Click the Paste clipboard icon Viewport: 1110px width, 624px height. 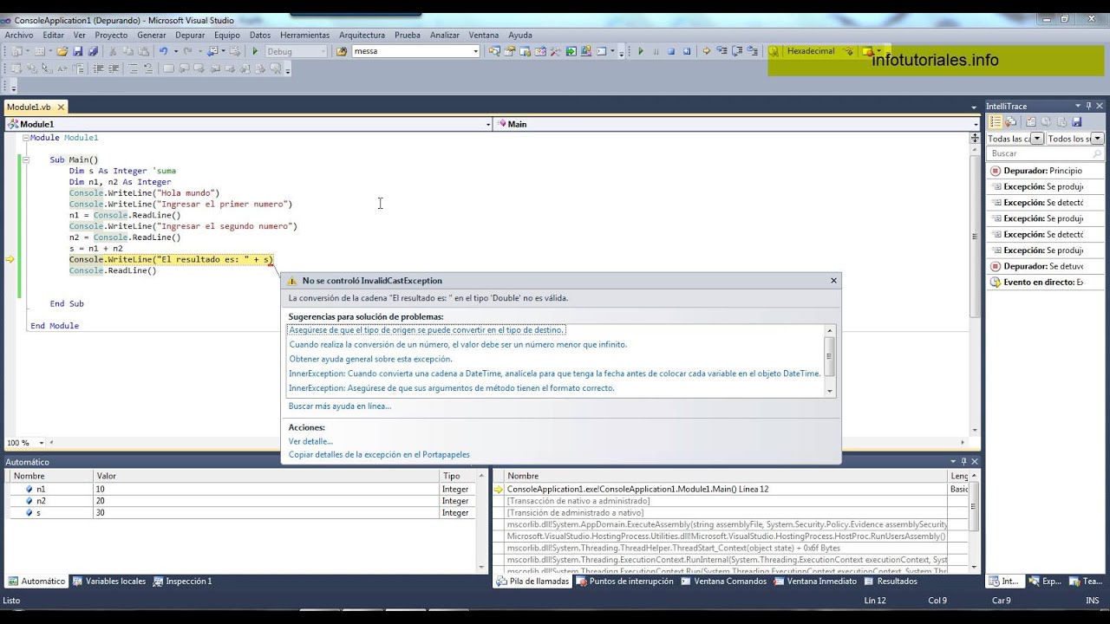pyautogui.click(x=143, y=51)
